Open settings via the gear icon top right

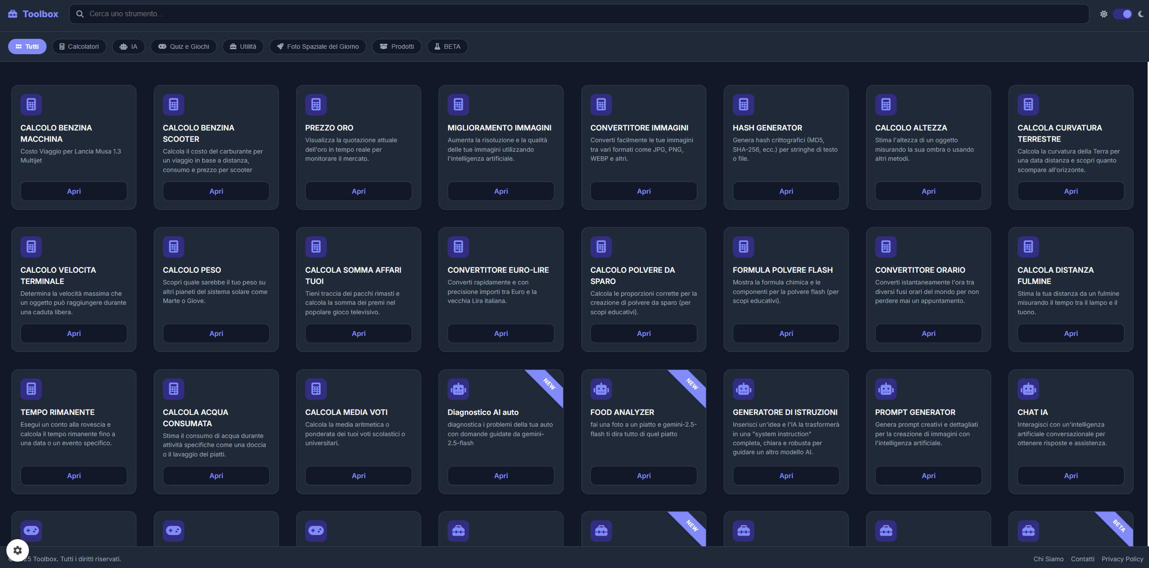click(1104, 14)
